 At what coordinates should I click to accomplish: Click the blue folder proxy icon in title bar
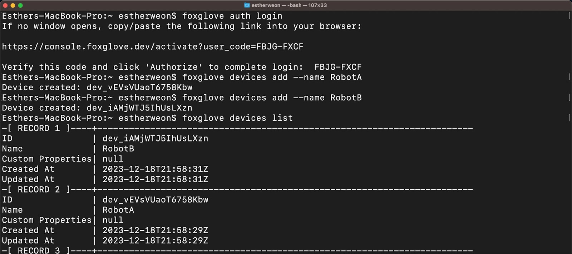point(247,5)
